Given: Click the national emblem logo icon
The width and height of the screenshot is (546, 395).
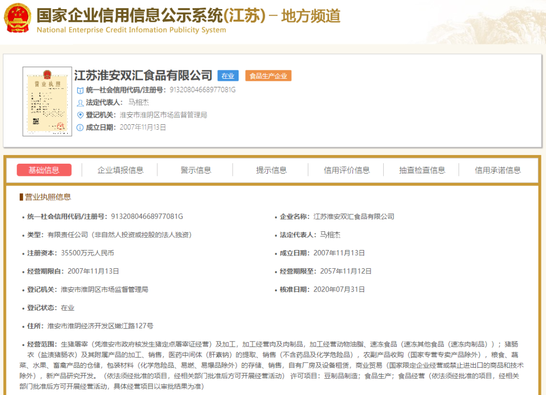Looking at the screenshot, I should [17, 18].
